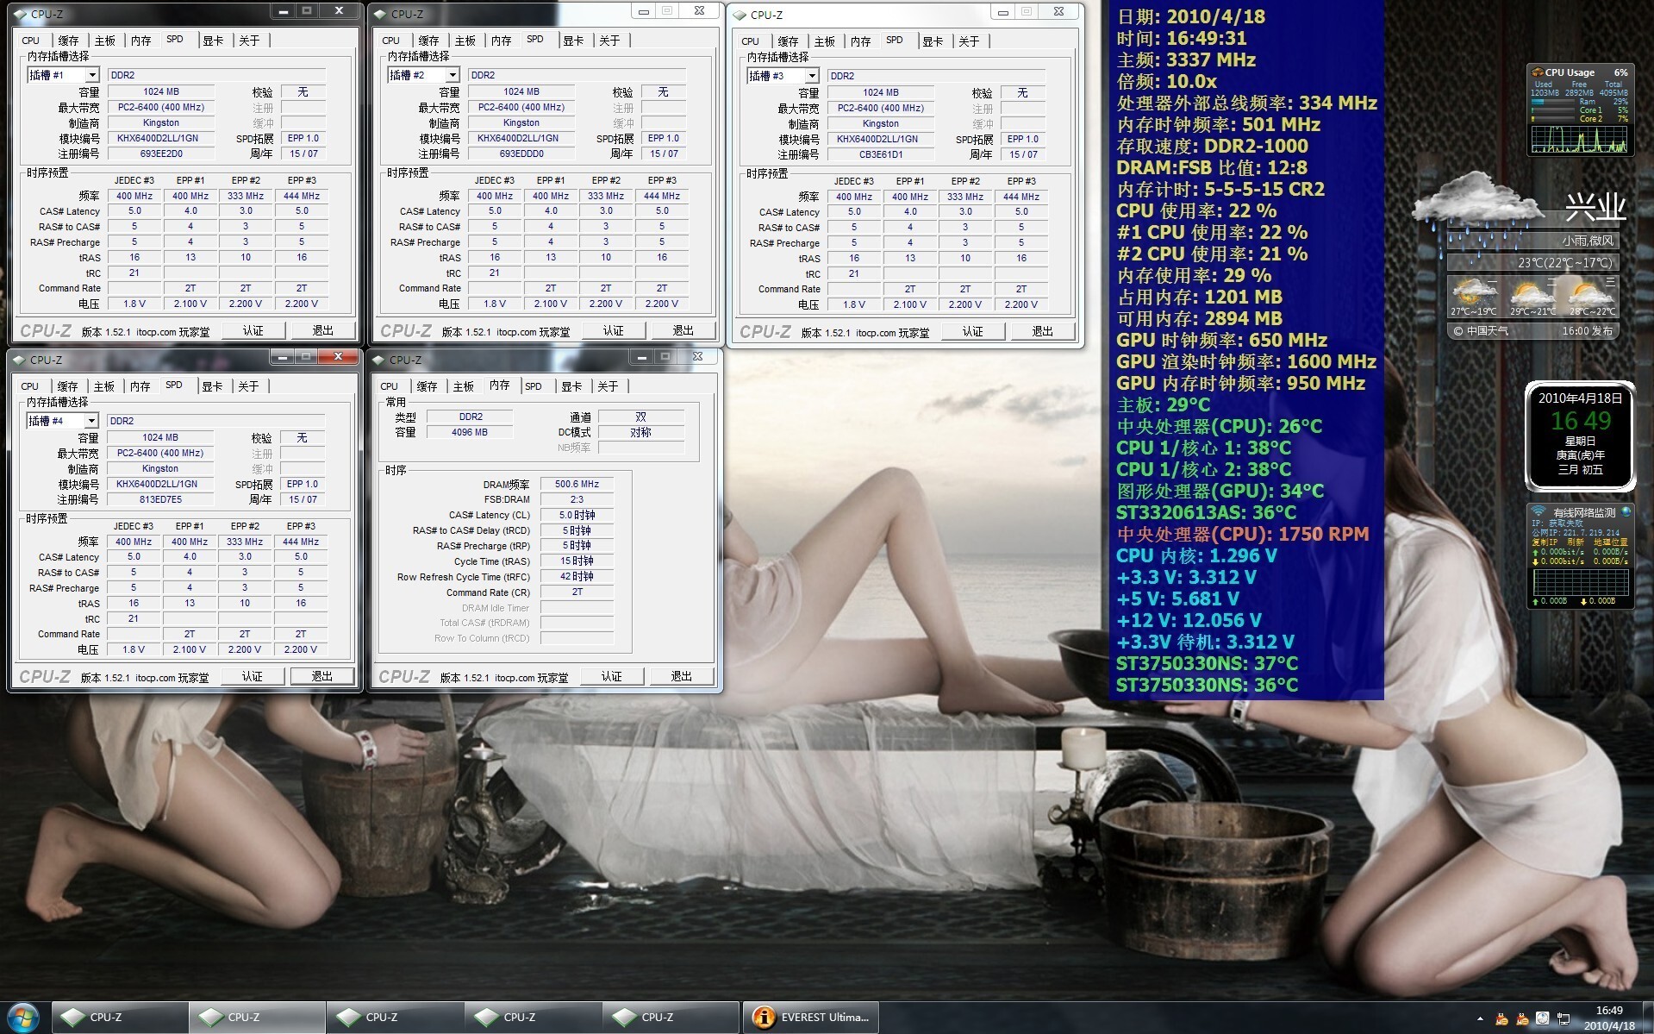The height and width of the screenshot is (1034, 1654).
Task: Open the Windows Start menu orb
Action: click(23, 1017)
